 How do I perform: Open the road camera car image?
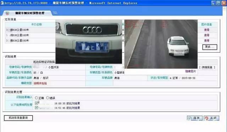(161, 44)
